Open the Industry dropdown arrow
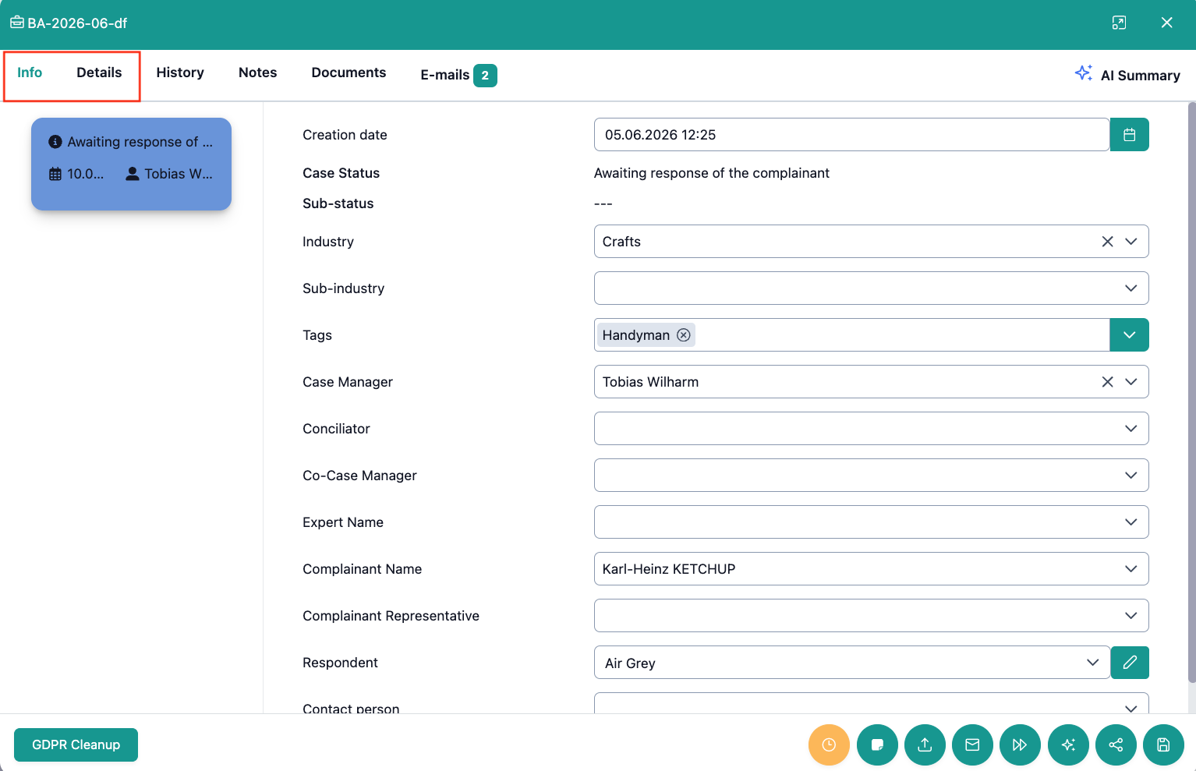The image size is (1196, 771). pyautogui.click(x=1131, y=242)
